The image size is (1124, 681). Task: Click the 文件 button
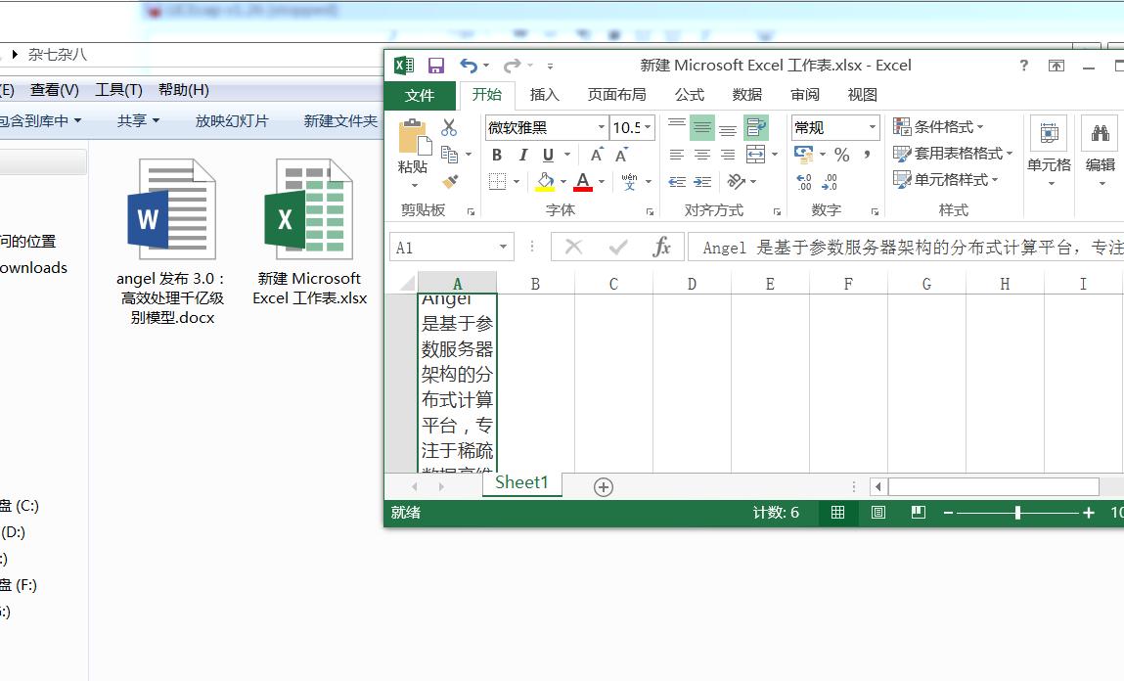pyautogui.click(x=420, y=95)
